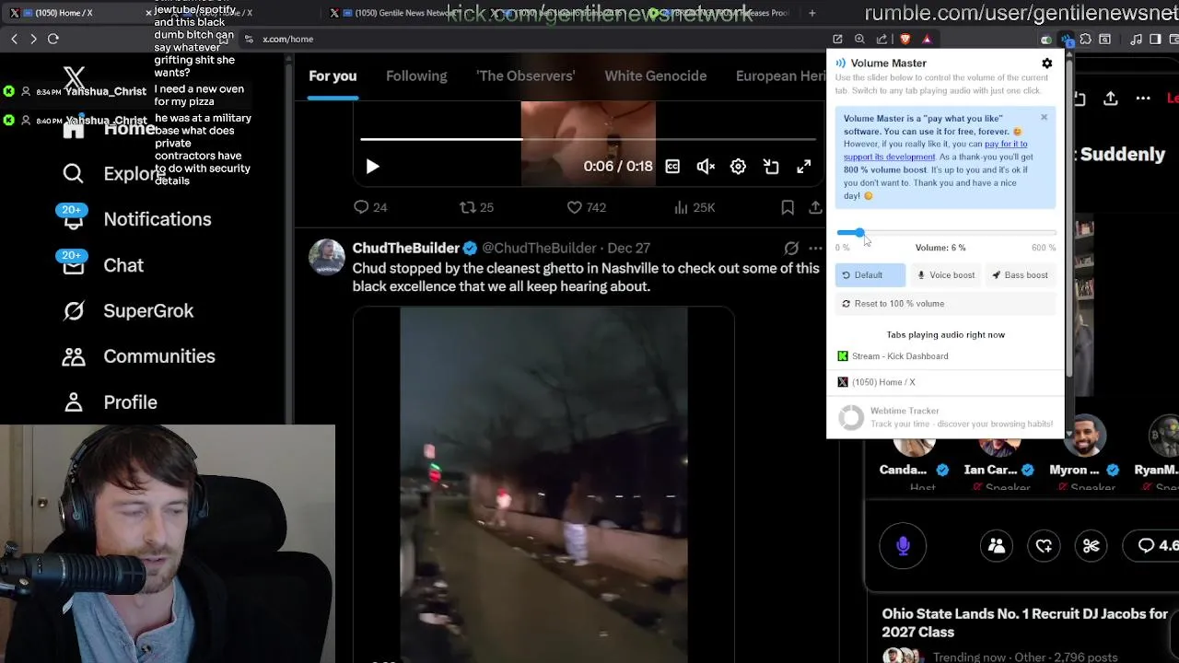Screen dimensions: 1179x663
Task: Open the listeners people icon in Space
Action: [x=997, y=546]
